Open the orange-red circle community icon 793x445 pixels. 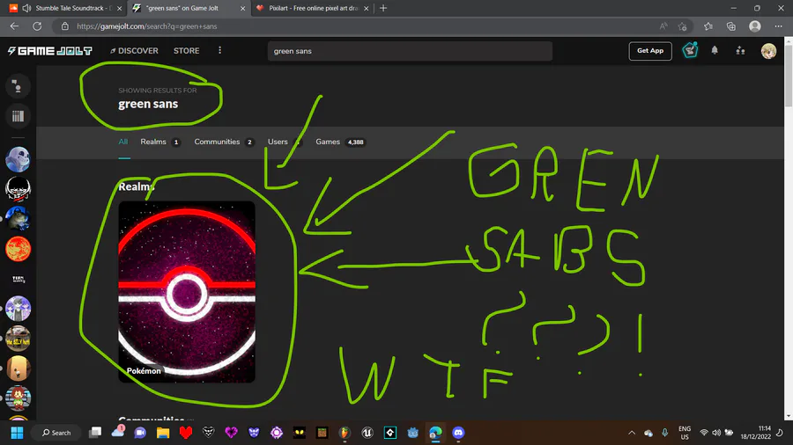(x=18, y=249)
